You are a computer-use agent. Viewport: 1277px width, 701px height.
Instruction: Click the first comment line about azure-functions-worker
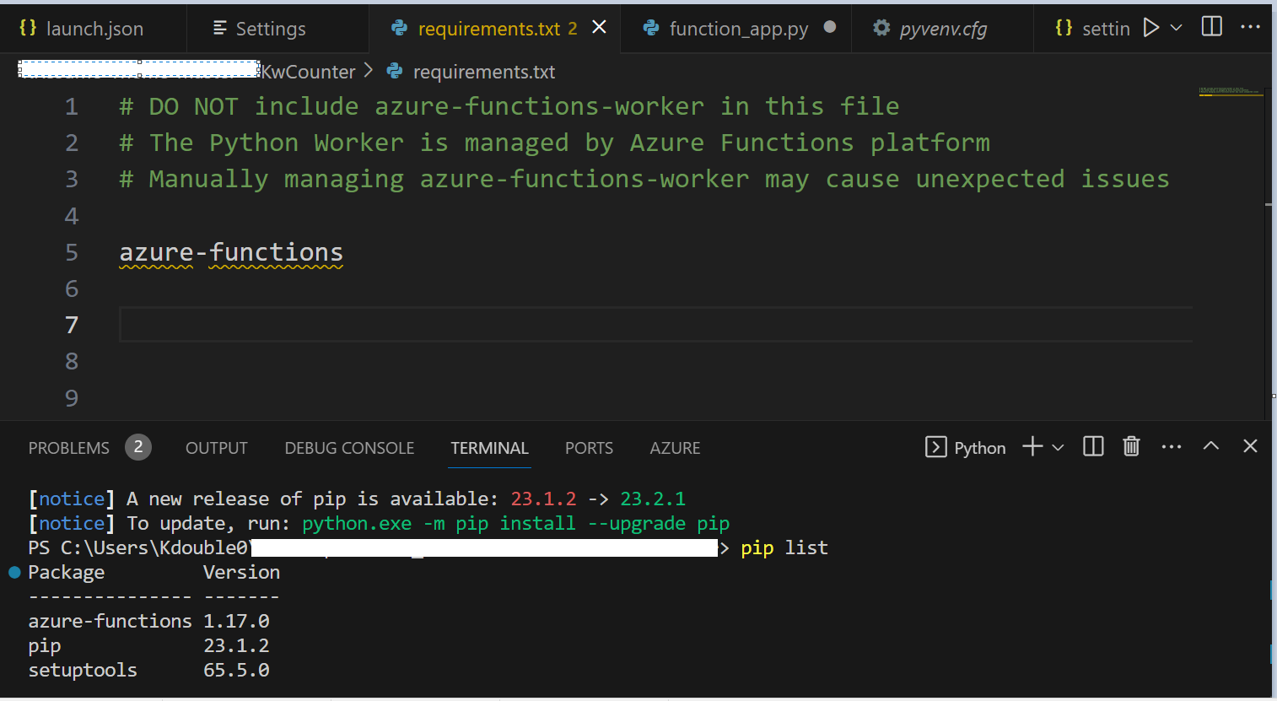click(509, 106)
